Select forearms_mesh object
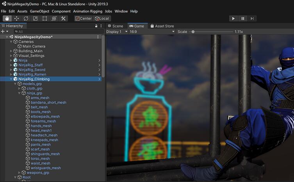 pyautogui.click(x=43, y=121)
